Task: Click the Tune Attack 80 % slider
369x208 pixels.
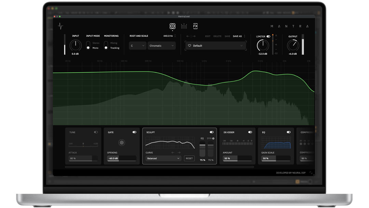Action: coord(83,158)
